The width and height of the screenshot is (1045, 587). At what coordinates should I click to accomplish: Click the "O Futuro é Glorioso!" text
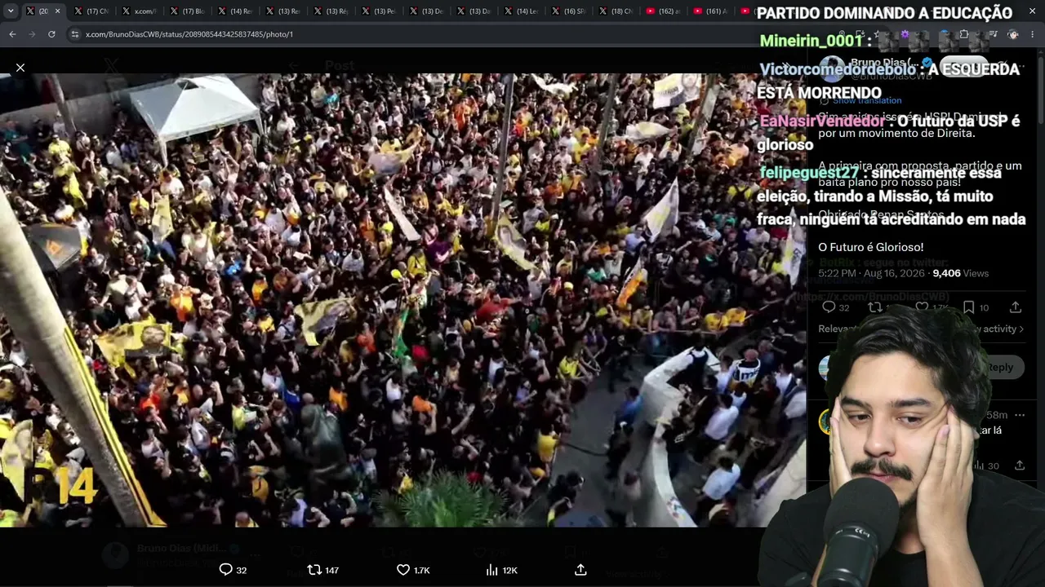[x=870, y=247]
